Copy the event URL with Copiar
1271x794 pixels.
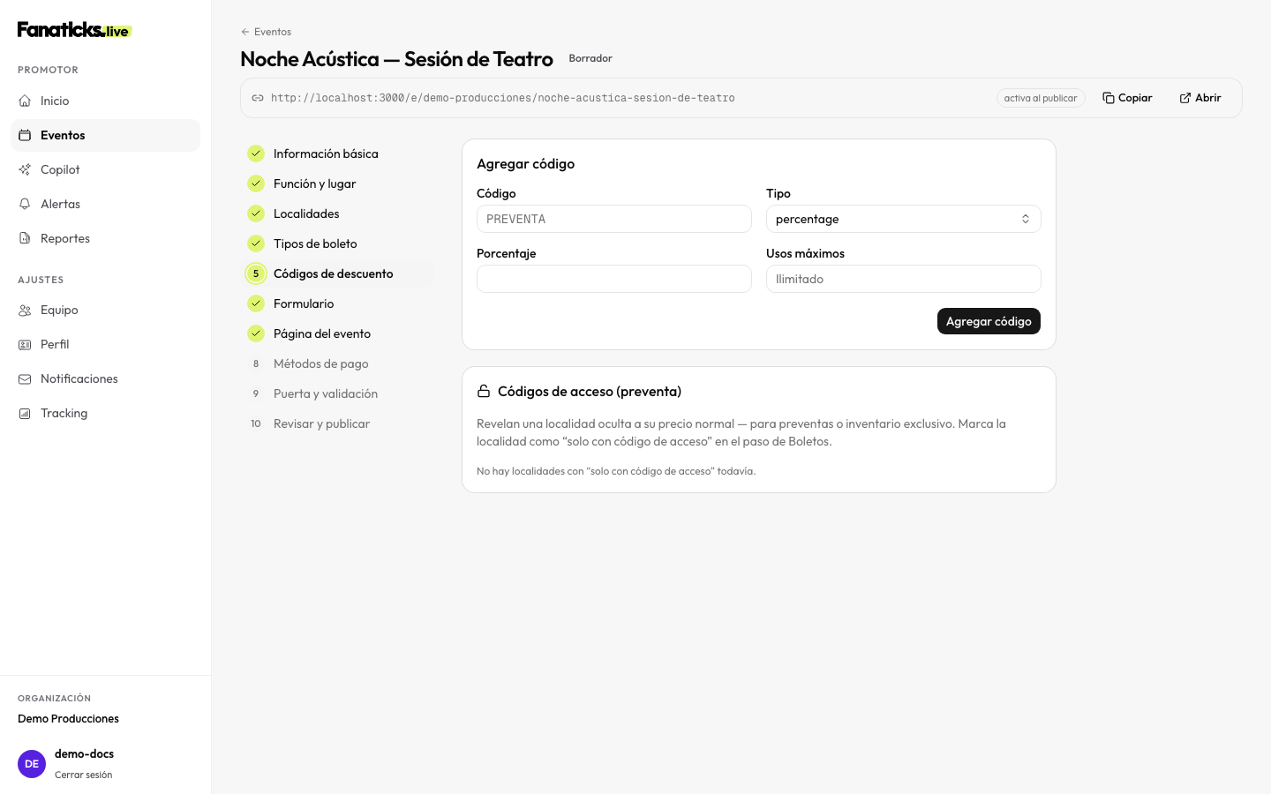click(x=1127, y=98)
